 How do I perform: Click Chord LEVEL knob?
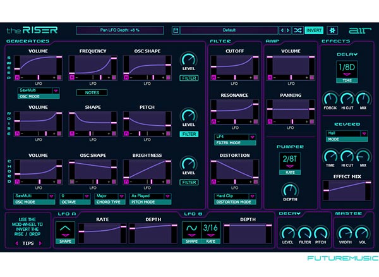point(188,164)
